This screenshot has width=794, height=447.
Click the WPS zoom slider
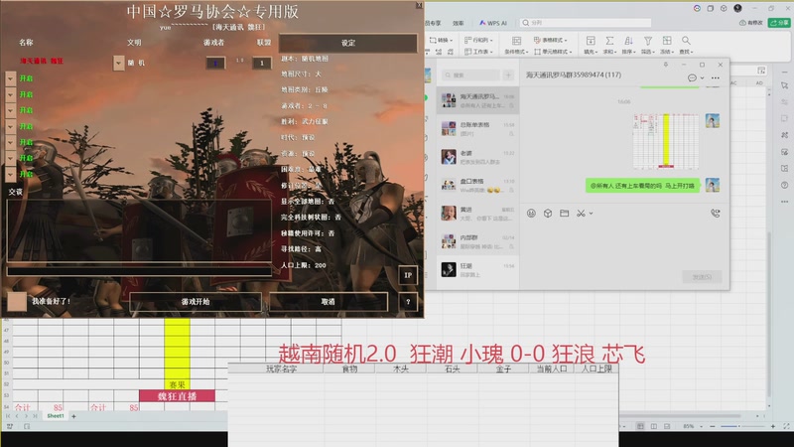click(x=741, y=426)
